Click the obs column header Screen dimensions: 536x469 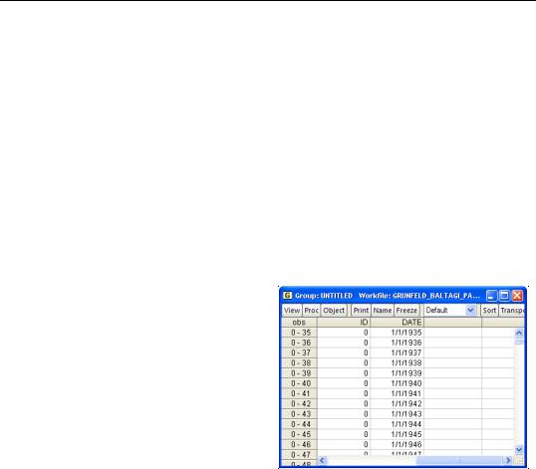tap(299, 322)
